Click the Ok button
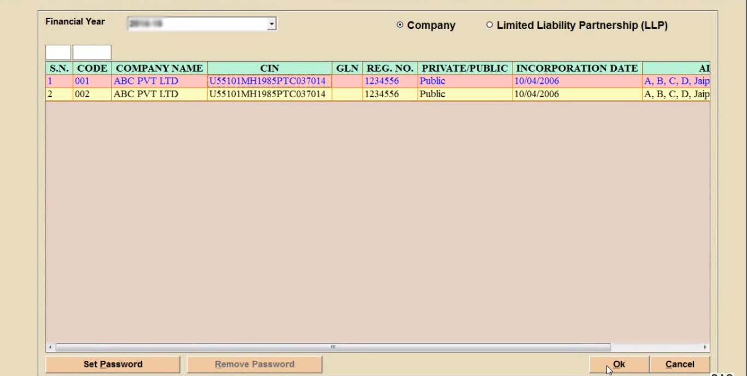747x376 pixels. 618,365
